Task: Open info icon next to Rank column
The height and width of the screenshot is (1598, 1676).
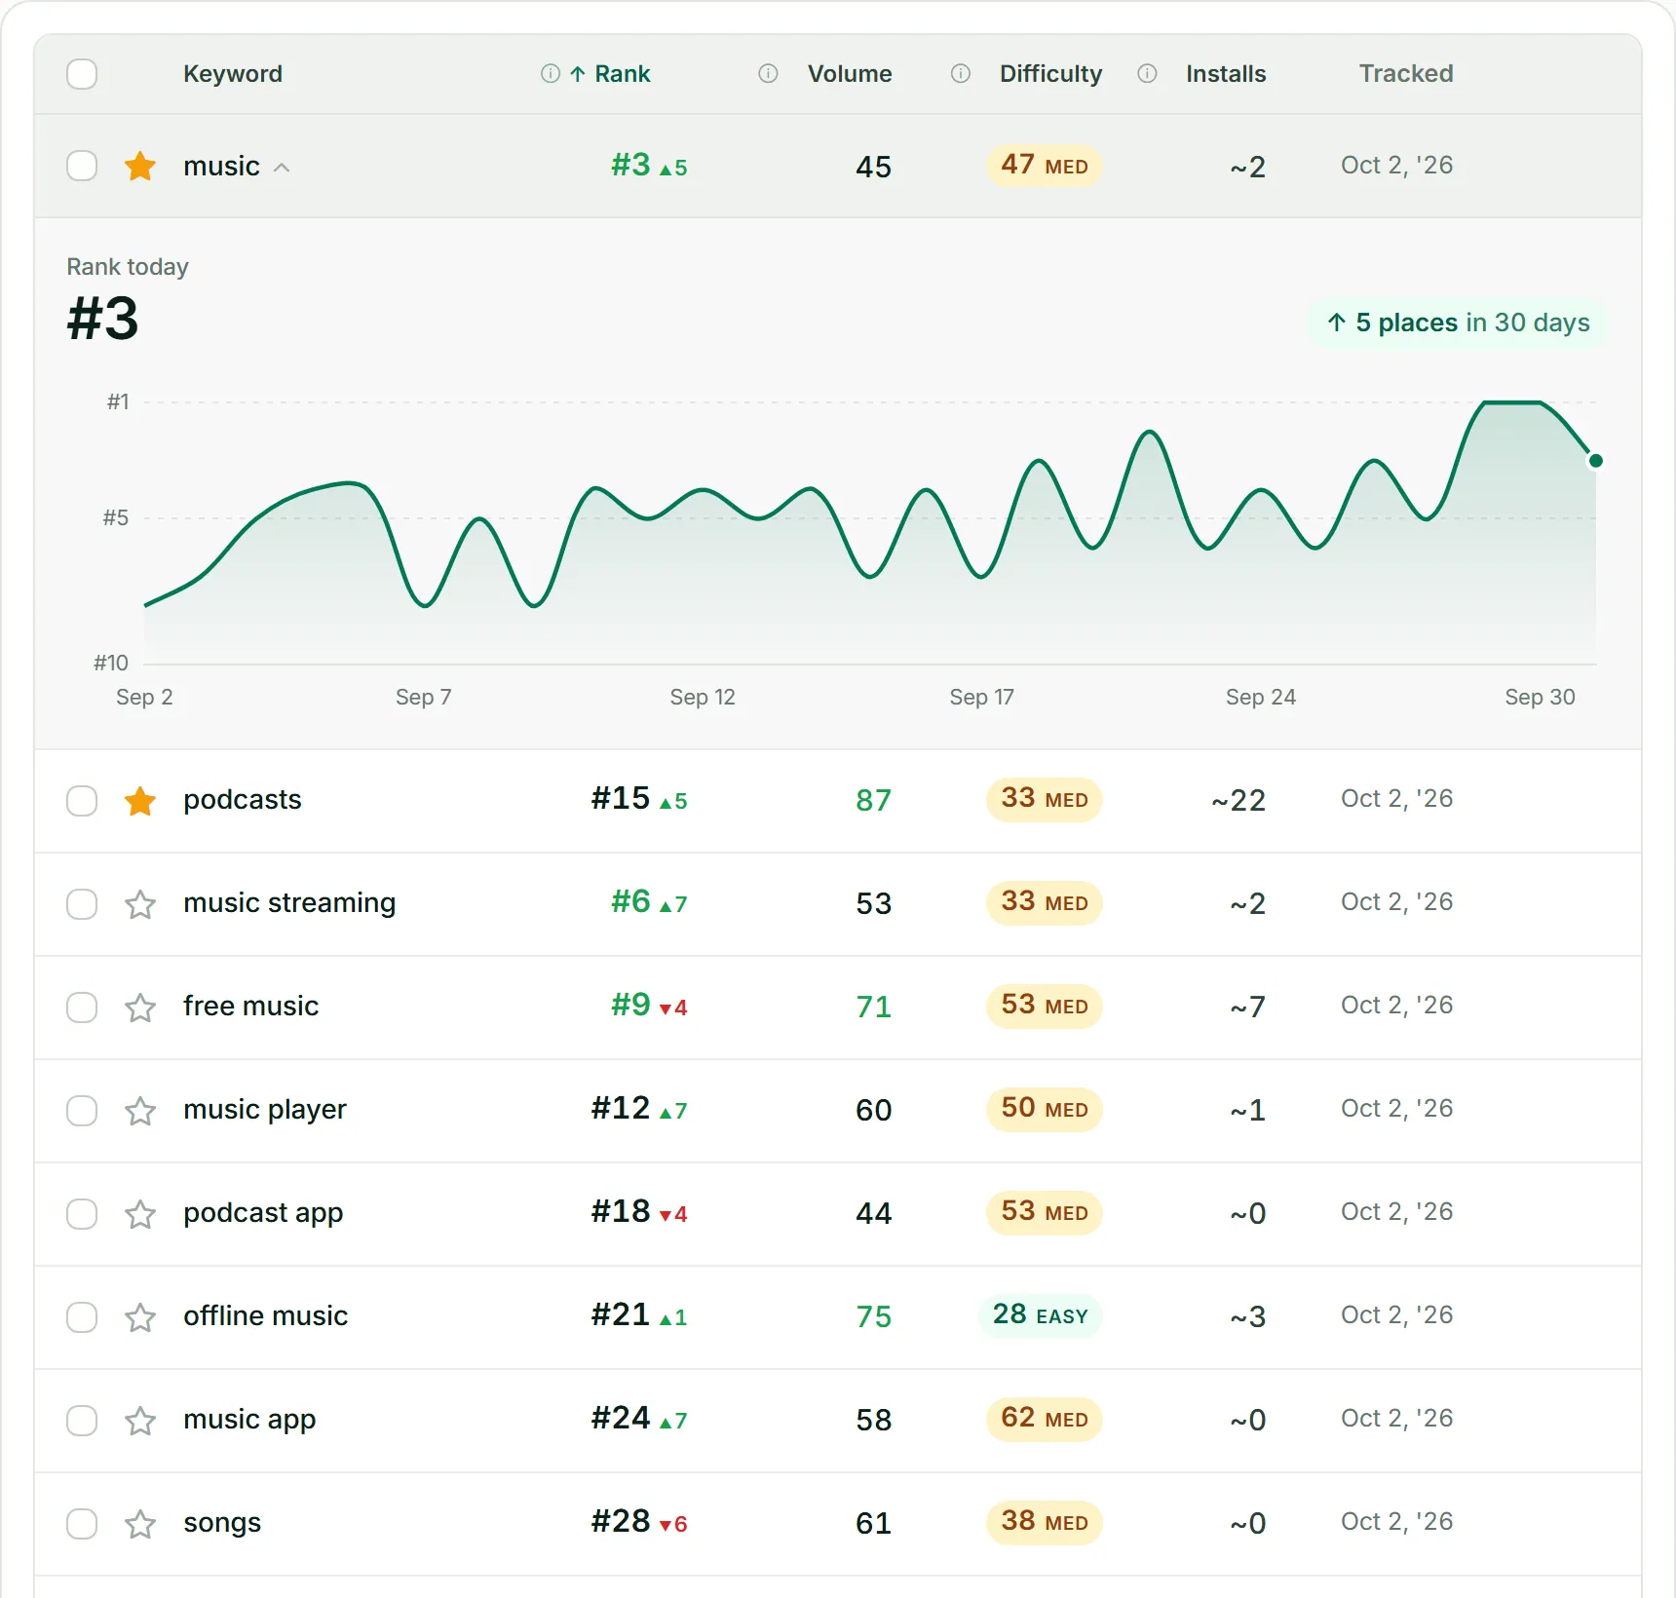Action: [551, 74]
